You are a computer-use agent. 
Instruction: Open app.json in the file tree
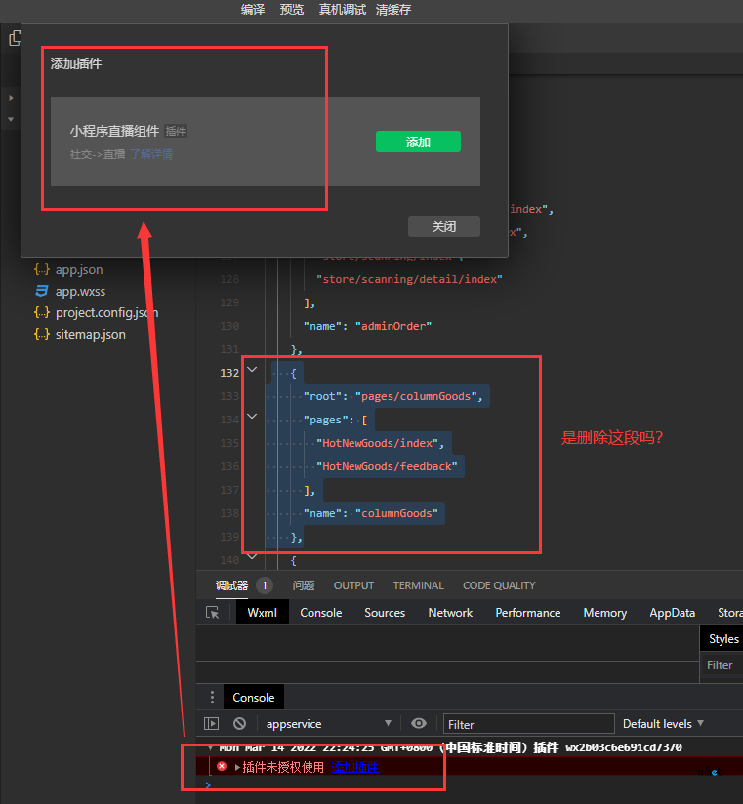79,269
